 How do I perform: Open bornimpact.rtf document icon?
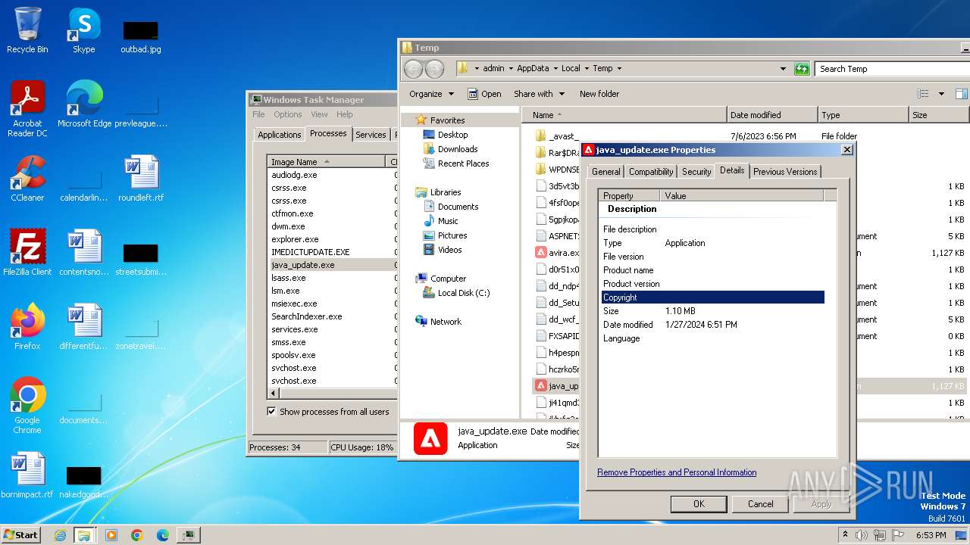[x=27, y=475]
